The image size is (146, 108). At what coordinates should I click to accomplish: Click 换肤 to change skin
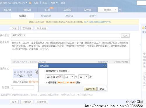(44, 3)
